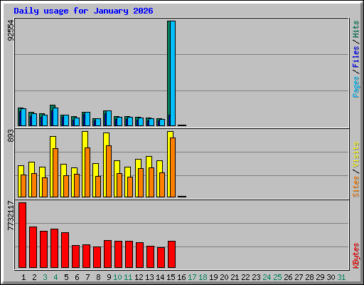Click green day label 18
Image resolution: width=364 pixels, height=285 pixels.
pyautogui.click(x=203, y=277)
